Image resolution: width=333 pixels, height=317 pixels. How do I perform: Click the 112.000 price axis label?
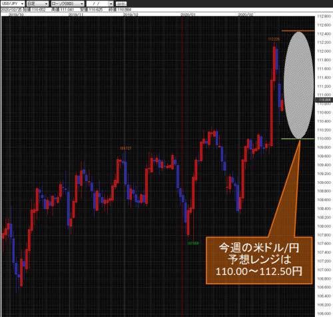click(324, 51)
